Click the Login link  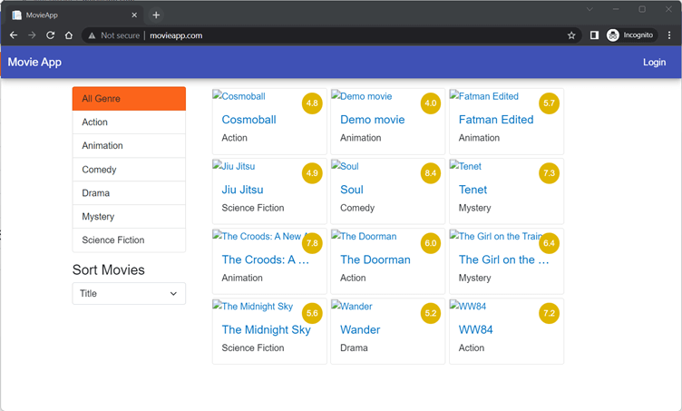click(x=654, y=63)
